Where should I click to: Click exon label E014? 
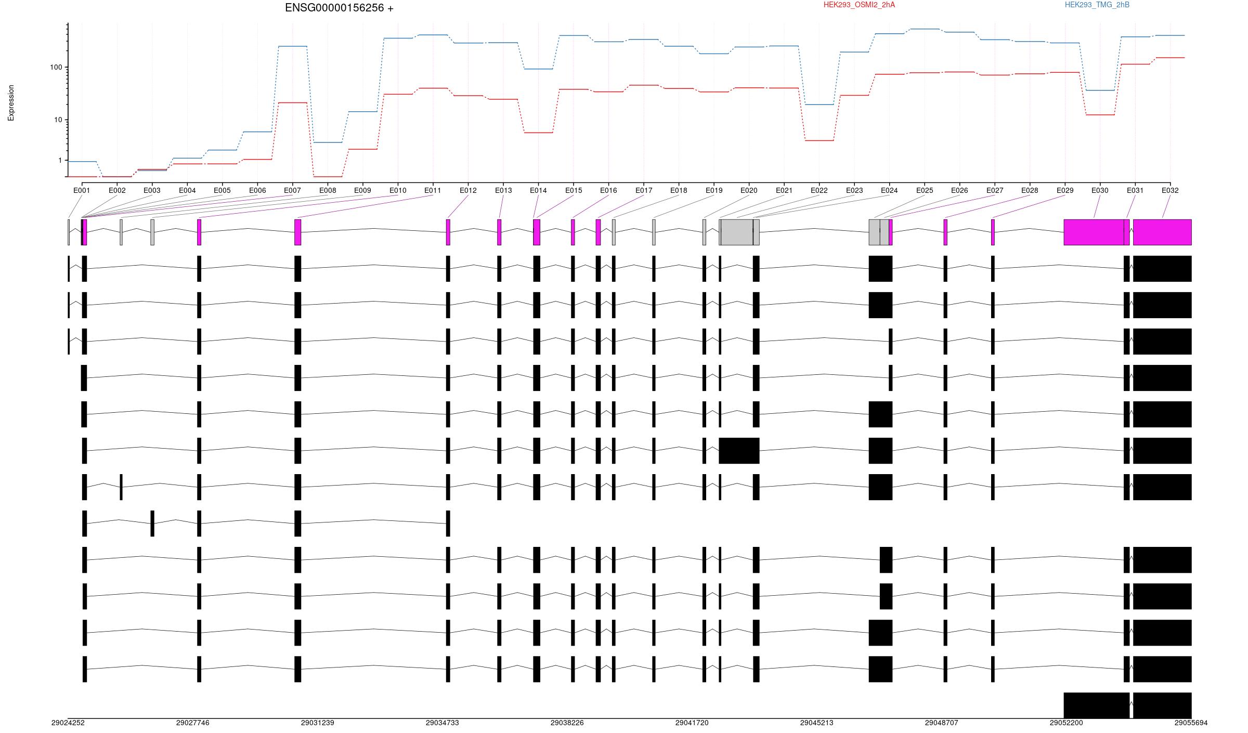click(x=538, y=190)
